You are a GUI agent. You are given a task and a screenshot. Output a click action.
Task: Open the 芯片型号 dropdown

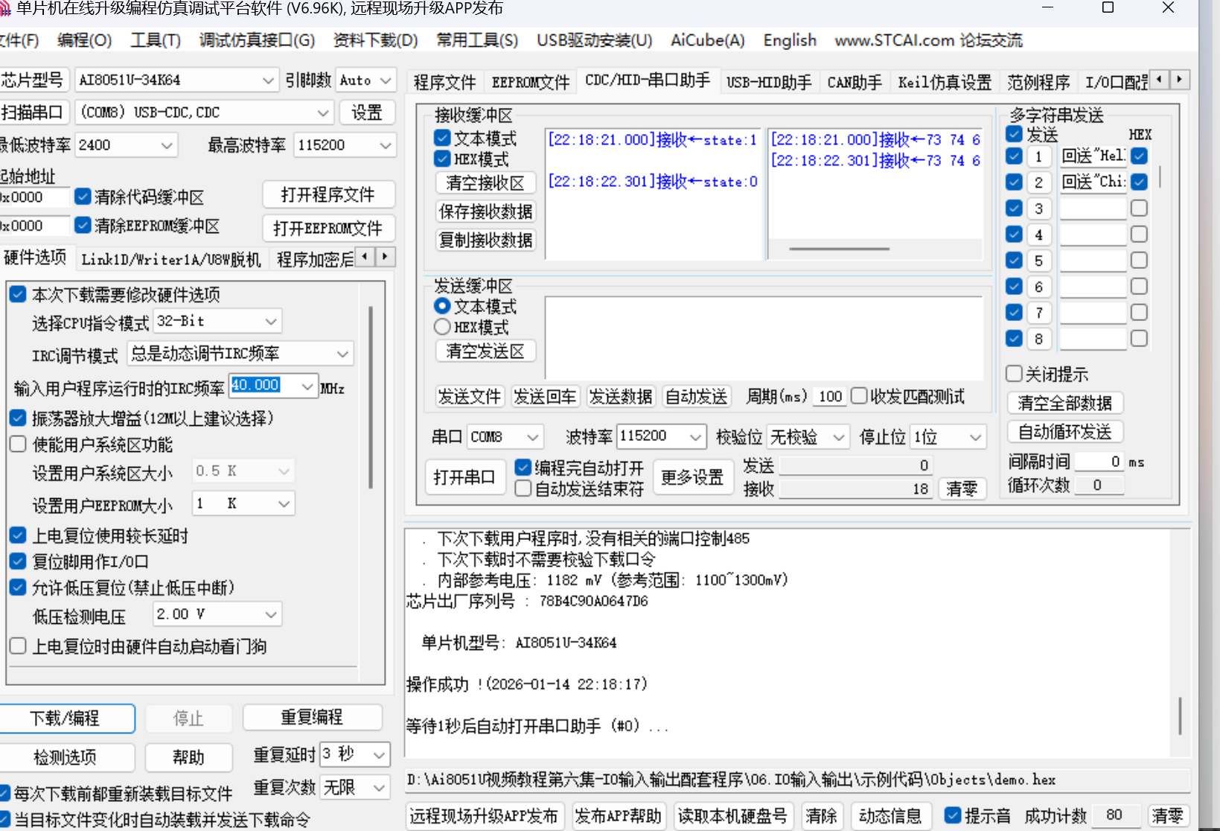click(268, 80)
